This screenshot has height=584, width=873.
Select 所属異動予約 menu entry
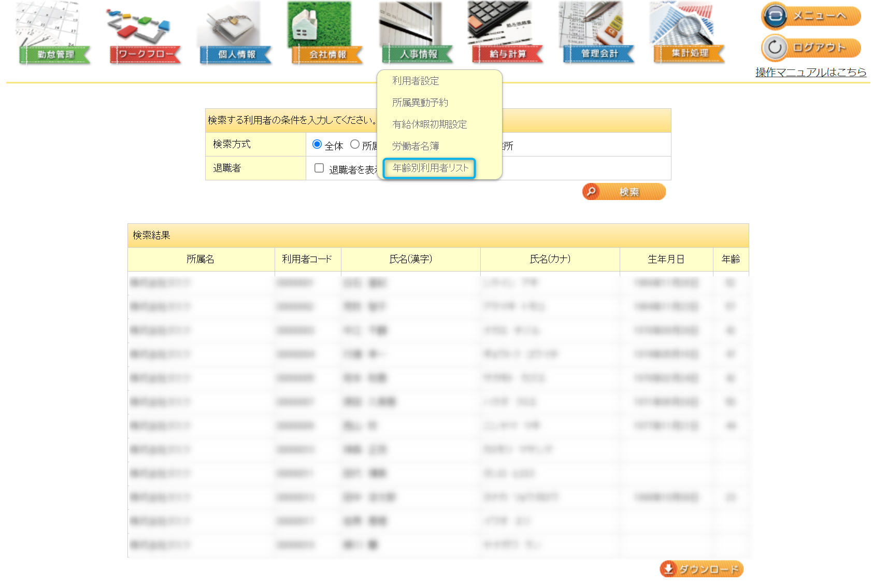tap(420, 103)
